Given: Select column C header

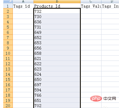Looking at the screenshot, I should (91, 1).
